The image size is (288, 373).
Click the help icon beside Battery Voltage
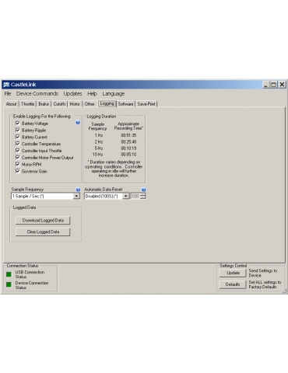click(78, 123)
